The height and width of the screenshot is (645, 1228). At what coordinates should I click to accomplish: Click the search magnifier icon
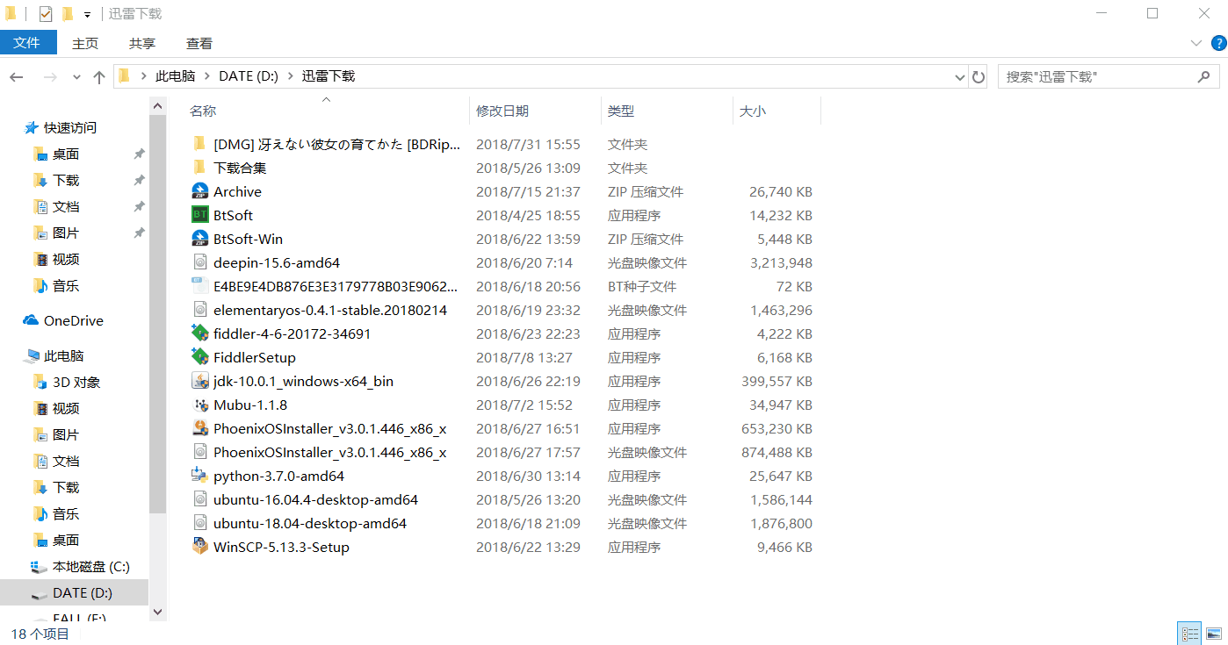click(1204, 76)
